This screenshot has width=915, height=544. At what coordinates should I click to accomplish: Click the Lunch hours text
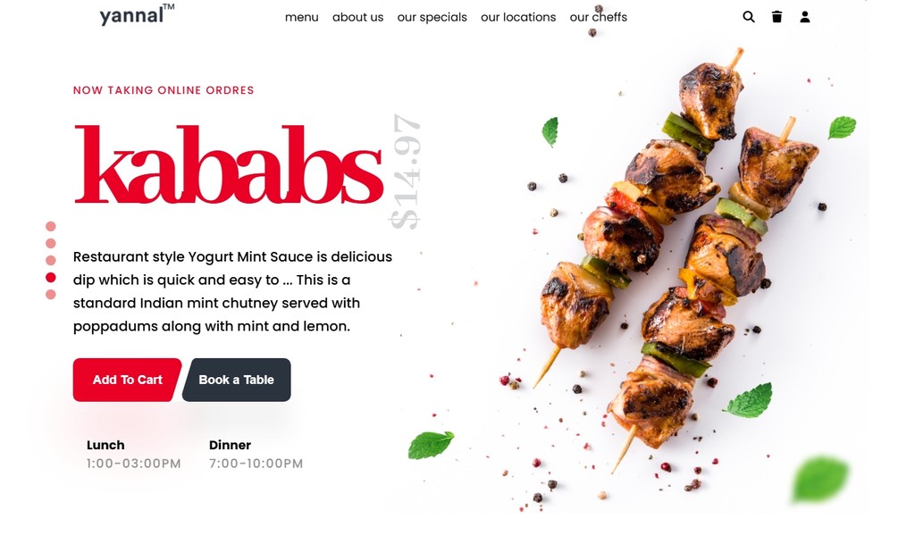134,454
